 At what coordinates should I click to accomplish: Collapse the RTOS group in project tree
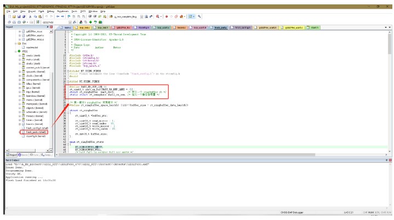pos(15,51)
